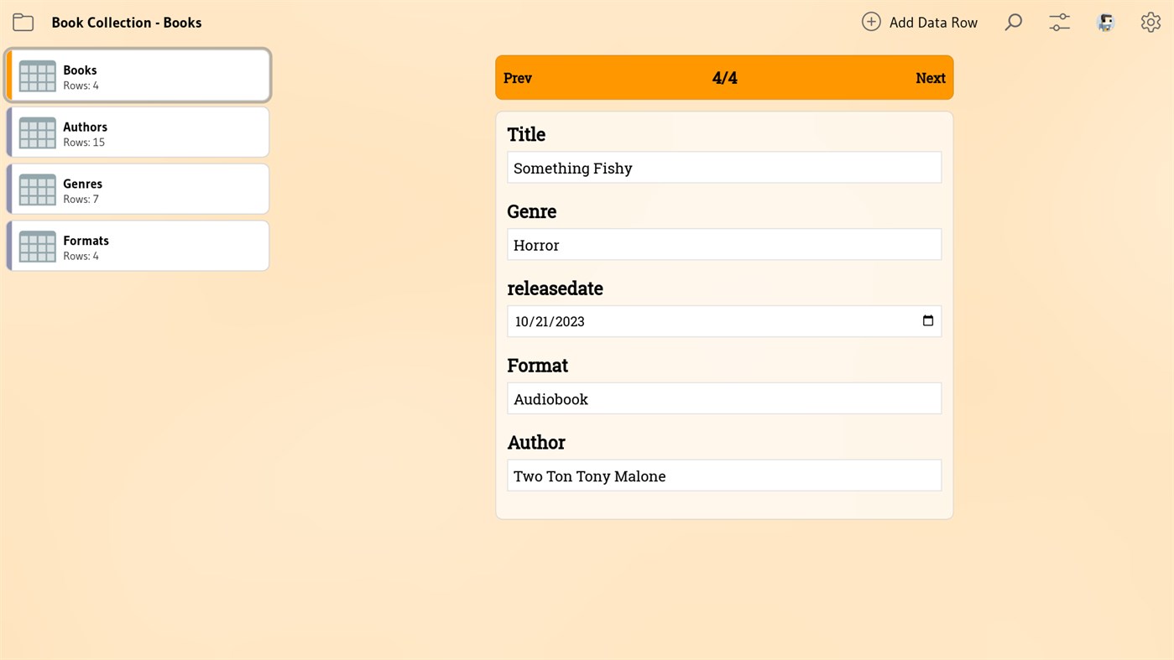Click the Genre field showing Horror
This screenshot has height=660, width=1174.
[x=723, y=244]
